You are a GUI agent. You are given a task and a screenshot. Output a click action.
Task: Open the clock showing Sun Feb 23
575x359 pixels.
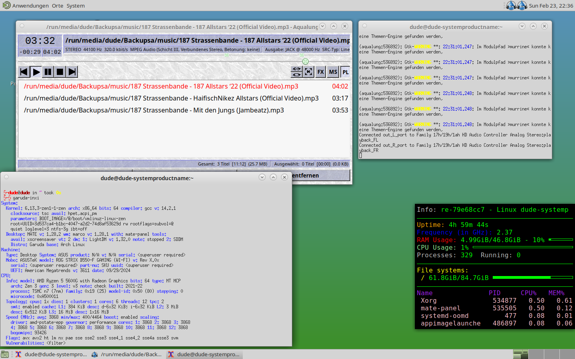coord(551,6)
